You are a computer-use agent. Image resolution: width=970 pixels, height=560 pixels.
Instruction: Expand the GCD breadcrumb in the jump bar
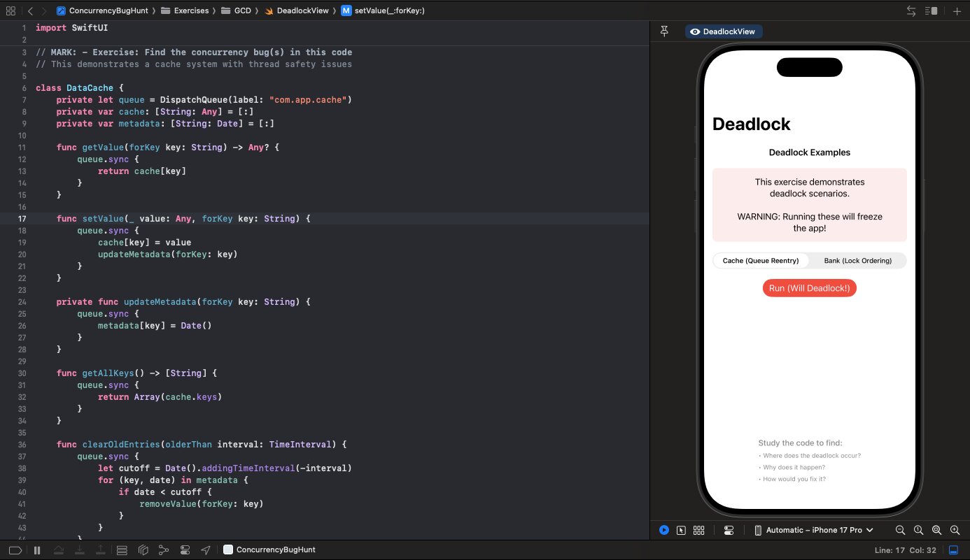pos(242,10)
